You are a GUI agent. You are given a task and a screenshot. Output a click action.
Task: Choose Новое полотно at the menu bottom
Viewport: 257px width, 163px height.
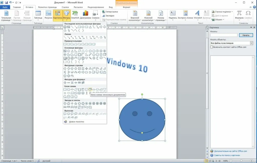(x=76, y=122)
